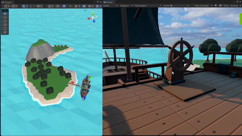
Task: Toggle grid snapping icon in Scene toolbar
Action: (31, 6)
